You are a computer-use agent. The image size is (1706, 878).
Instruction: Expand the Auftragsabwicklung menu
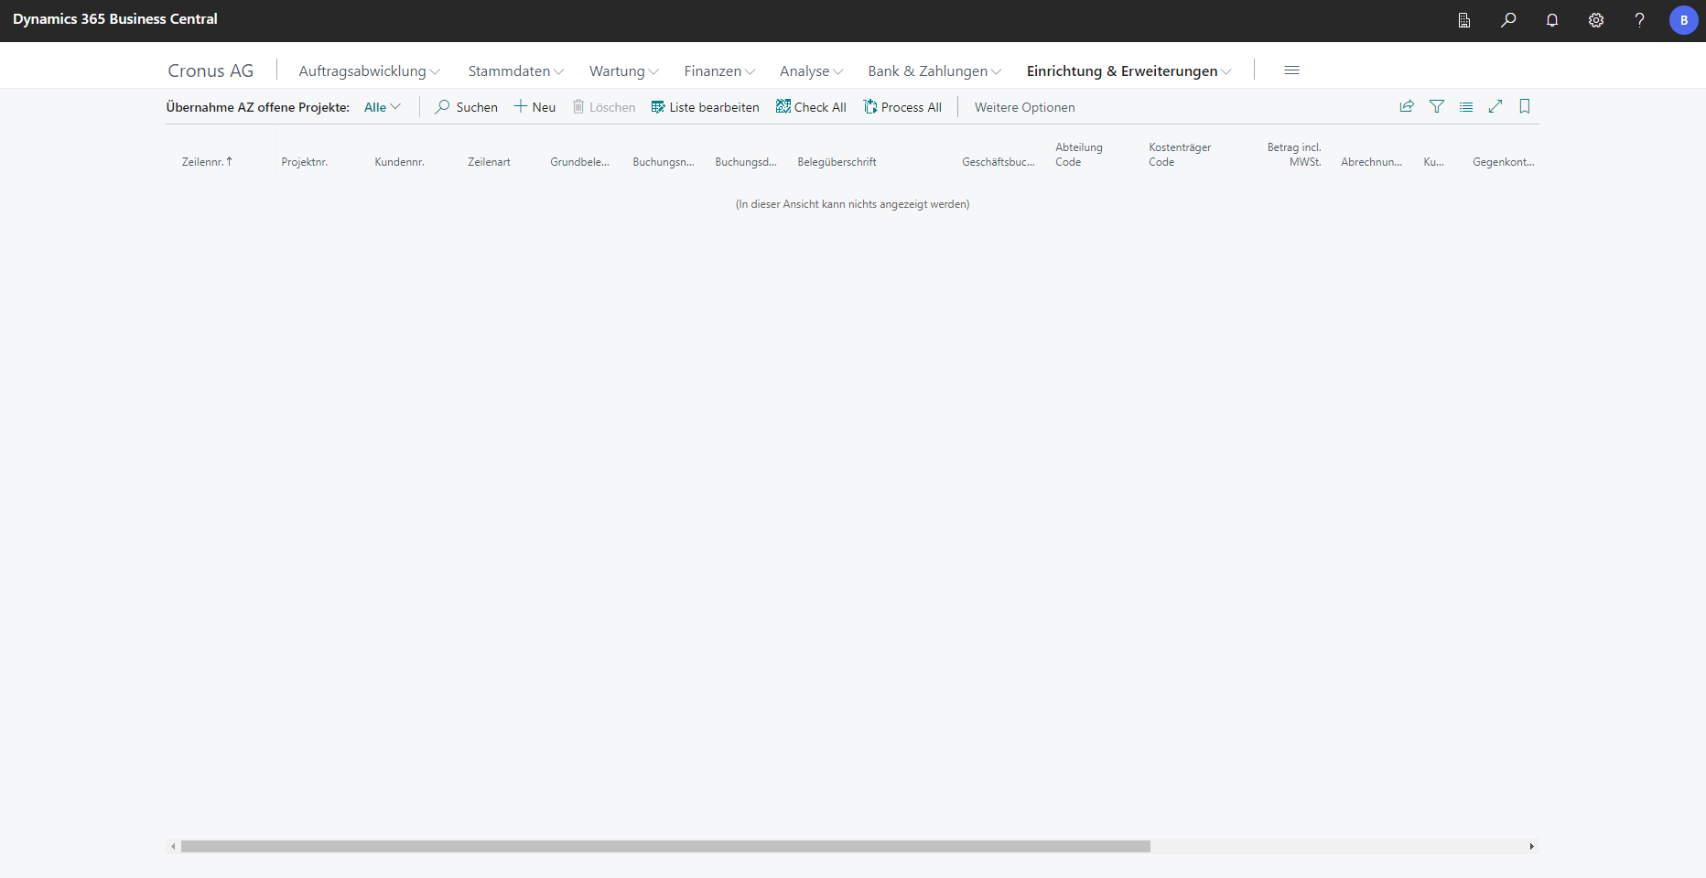click(369, 71)
